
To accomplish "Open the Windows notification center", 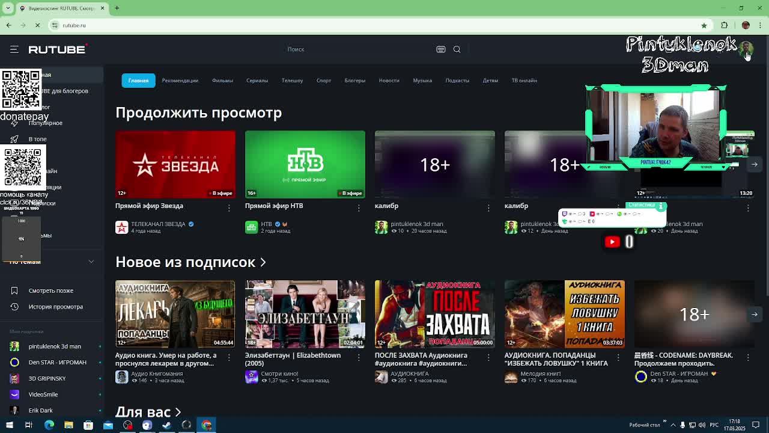I will (756, 425).
